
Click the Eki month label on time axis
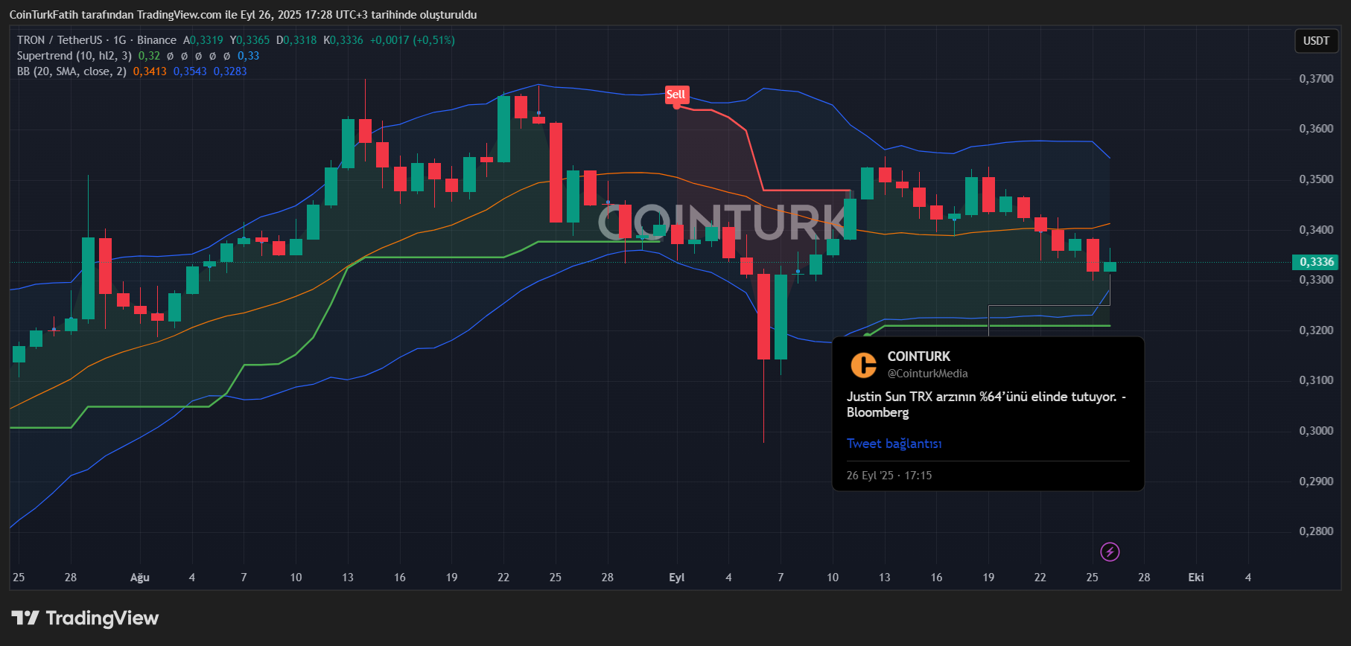(x=1195, y=578)
